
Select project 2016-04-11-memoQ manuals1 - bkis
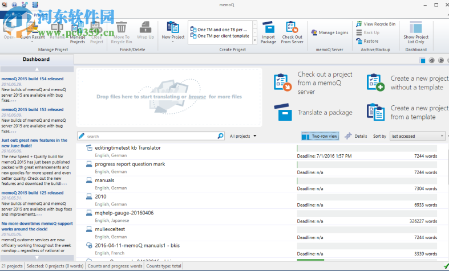(x=137, y=245)
